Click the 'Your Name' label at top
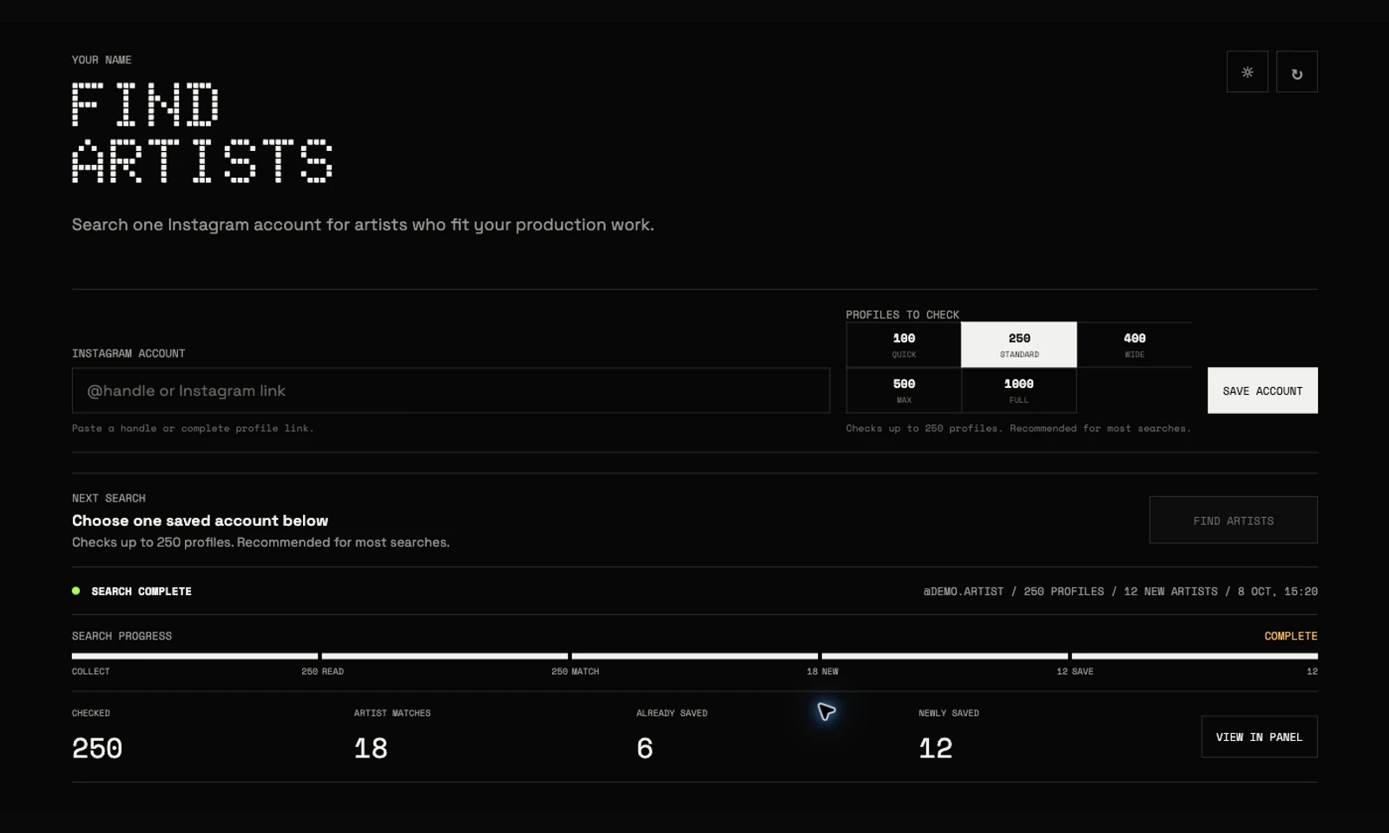 point(102,60)
